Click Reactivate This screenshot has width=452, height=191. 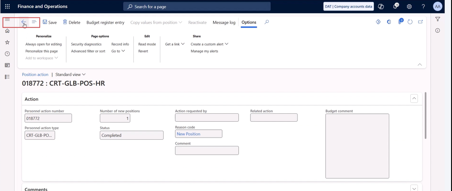(197, 22)
